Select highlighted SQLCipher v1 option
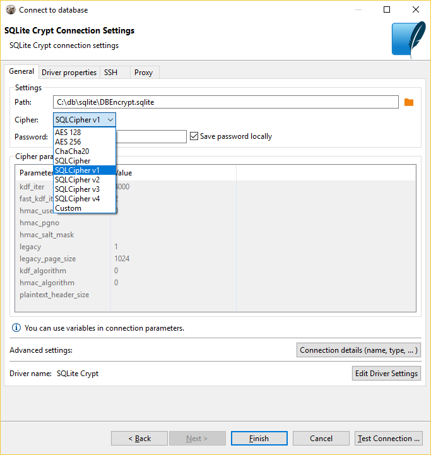 pyautogui.click(x=85, y=170)
